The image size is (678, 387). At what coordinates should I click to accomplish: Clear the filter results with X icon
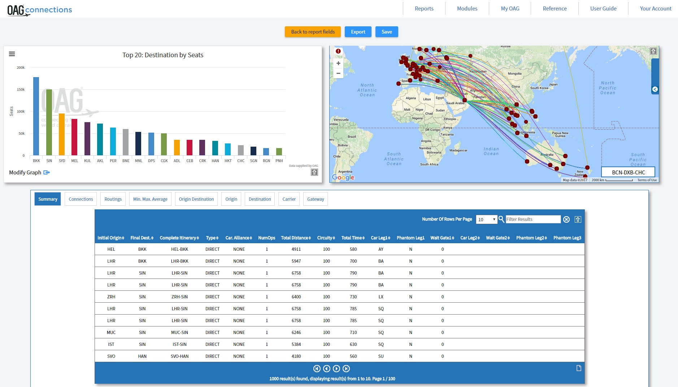(x=566, y=219)
